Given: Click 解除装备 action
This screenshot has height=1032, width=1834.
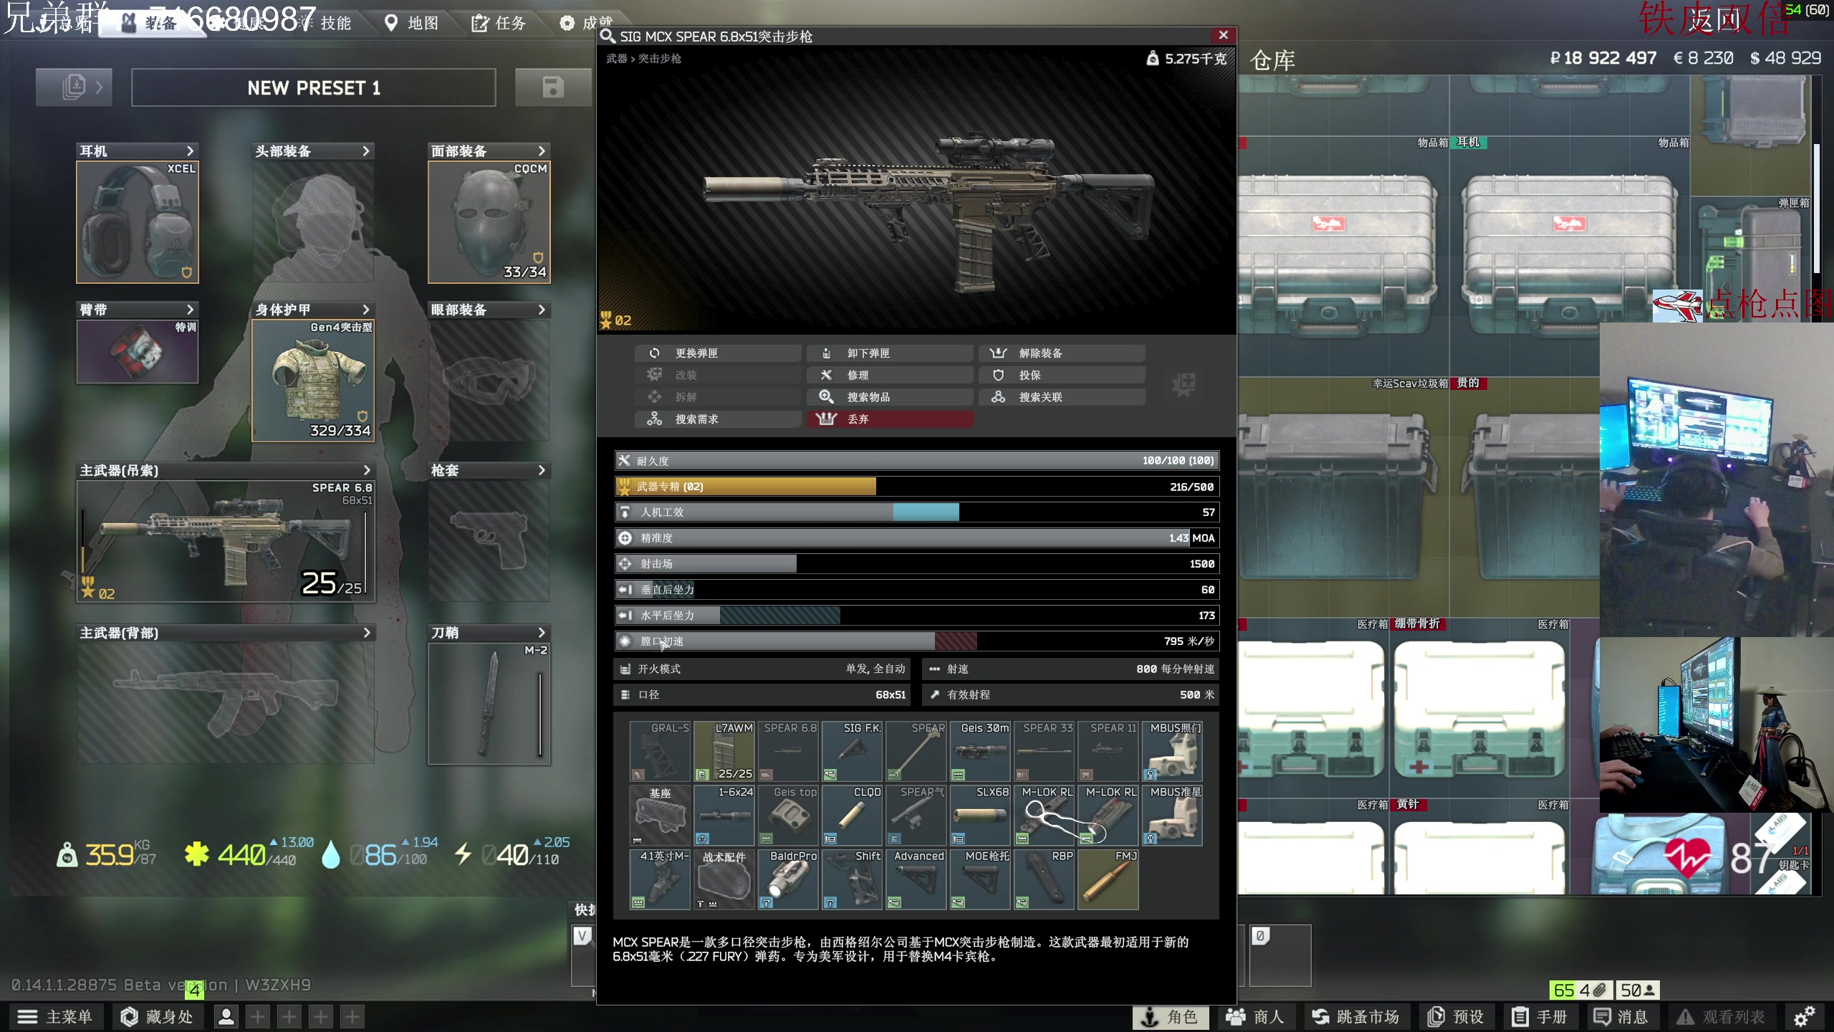Looking at the screenshot, I should [1062, 353].
